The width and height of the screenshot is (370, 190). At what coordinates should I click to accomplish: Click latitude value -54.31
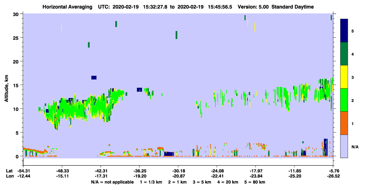[x=23, y=171]
